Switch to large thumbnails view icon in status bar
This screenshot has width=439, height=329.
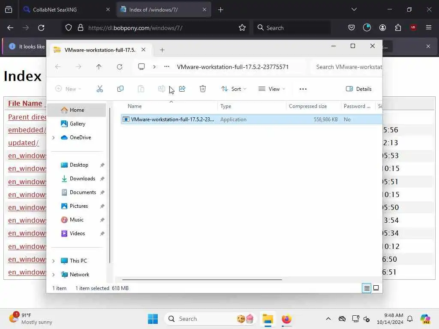click(x=376, y=288)
